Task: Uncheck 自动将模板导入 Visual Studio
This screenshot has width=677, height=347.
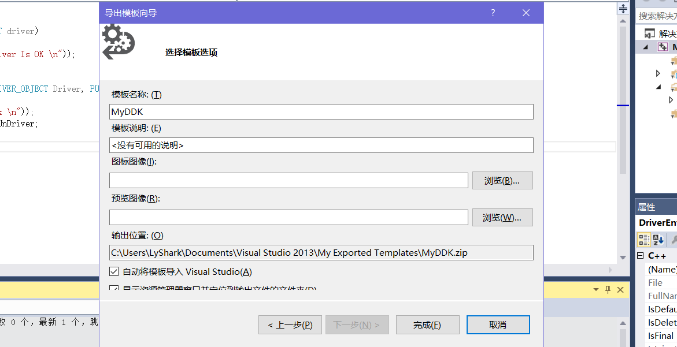Action: pos(114,271)
